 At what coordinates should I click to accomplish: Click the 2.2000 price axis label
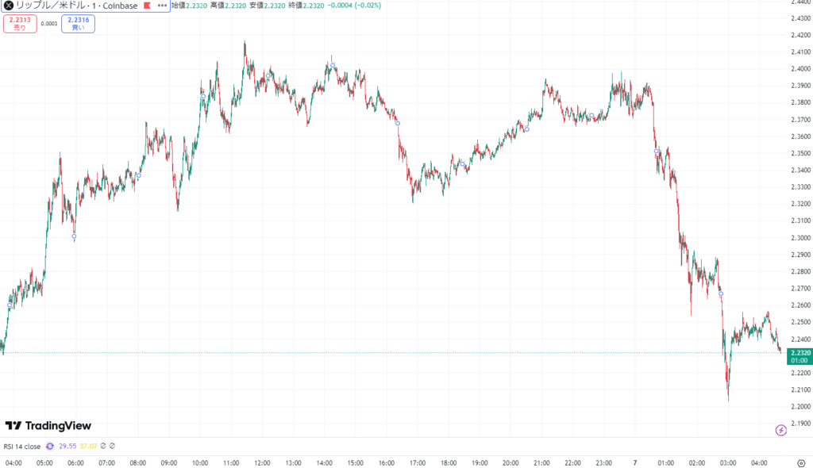(800, 407)
